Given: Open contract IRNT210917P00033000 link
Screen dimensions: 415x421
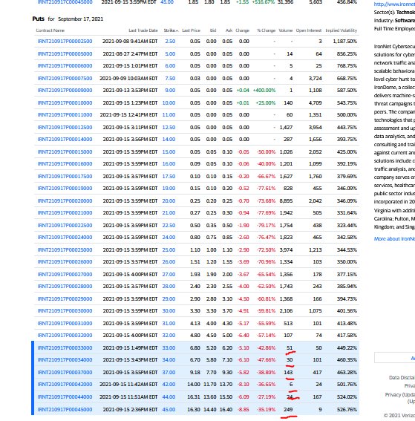Looking at the screenshot, I should tap(65, 347).
